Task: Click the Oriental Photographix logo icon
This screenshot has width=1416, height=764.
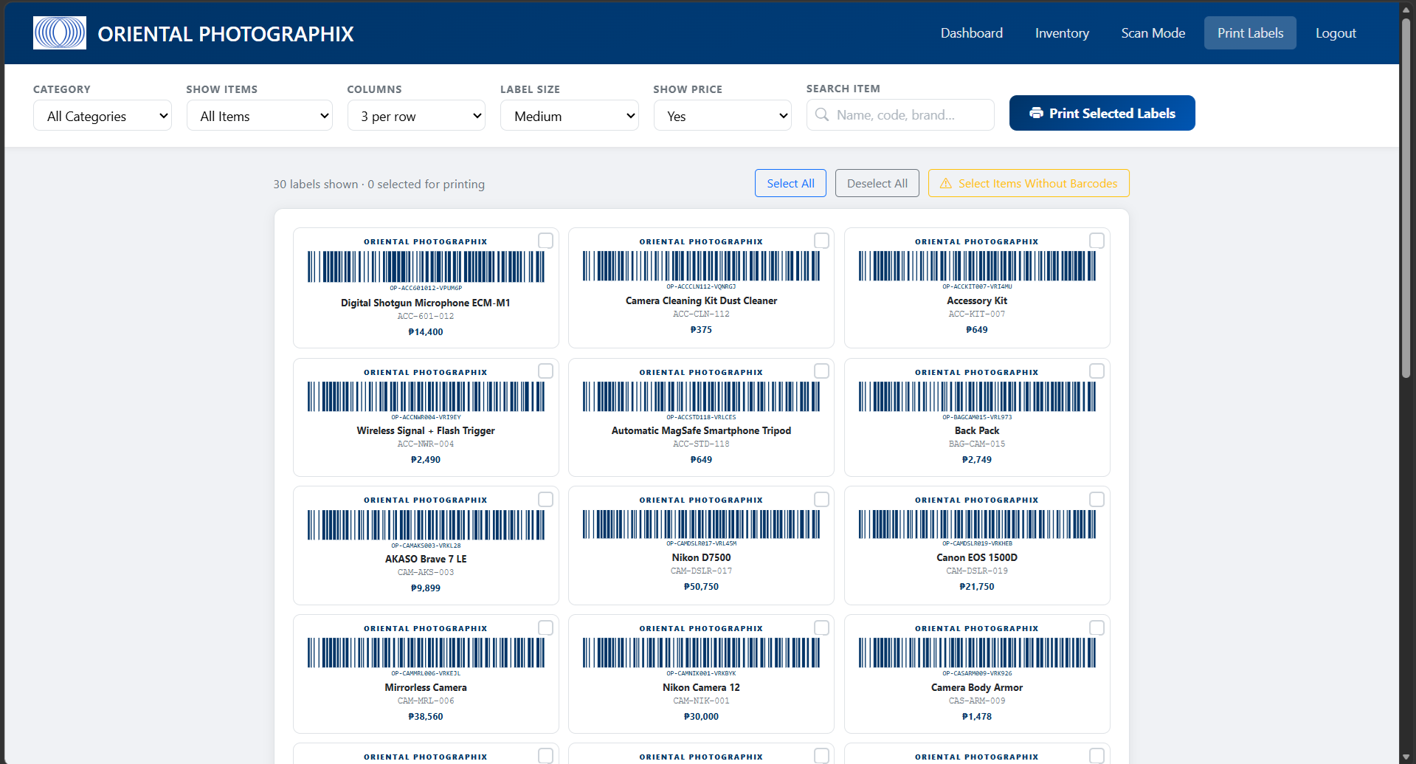Action: coord(60,33)
